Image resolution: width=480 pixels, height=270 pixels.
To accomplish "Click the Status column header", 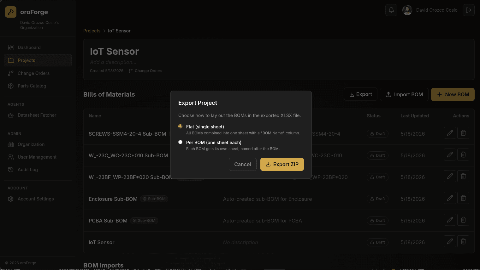I will pos(373,116).
